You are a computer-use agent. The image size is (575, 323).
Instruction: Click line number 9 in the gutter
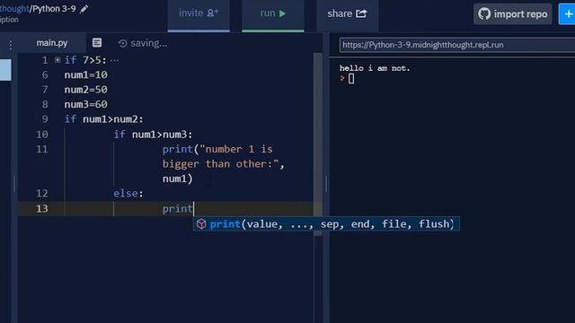[x=45, y=119]
